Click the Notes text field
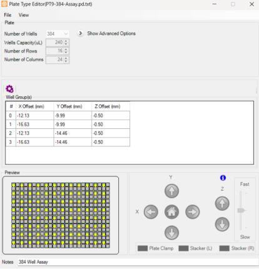The image size is (259, 269). coord(138,262)
